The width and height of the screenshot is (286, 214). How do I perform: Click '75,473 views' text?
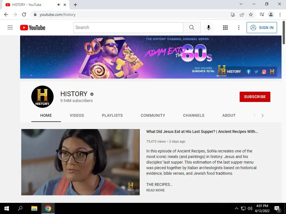[156, 141]
